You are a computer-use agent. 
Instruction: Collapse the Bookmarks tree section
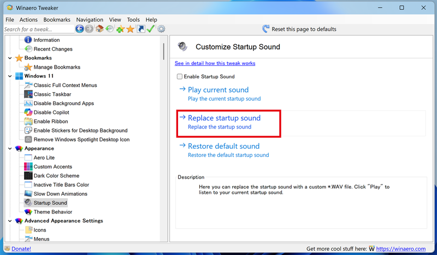10,58
